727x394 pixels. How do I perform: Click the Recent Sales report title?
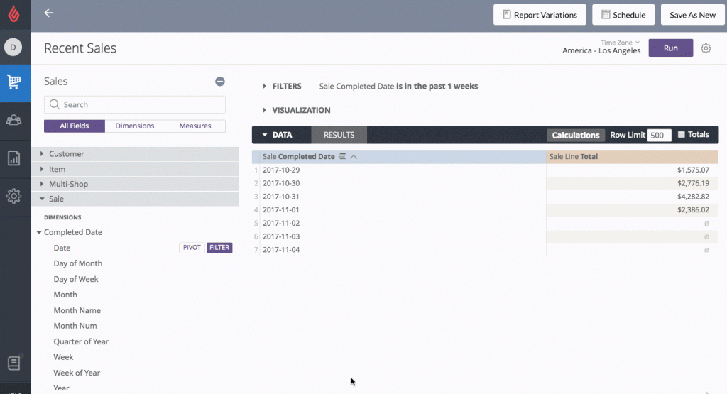[x=80, y=48]
